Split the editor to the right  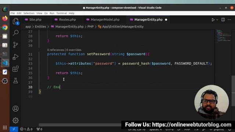223,19
